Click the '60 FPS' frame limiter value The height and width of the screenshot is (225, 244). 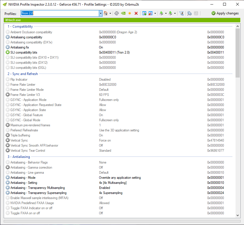[x=104, y=95]
